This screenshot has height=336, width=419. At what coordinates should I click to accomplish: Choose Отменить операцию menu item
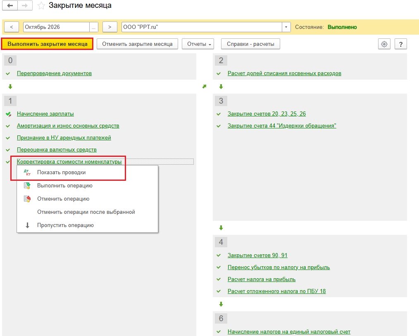[87, 199]
